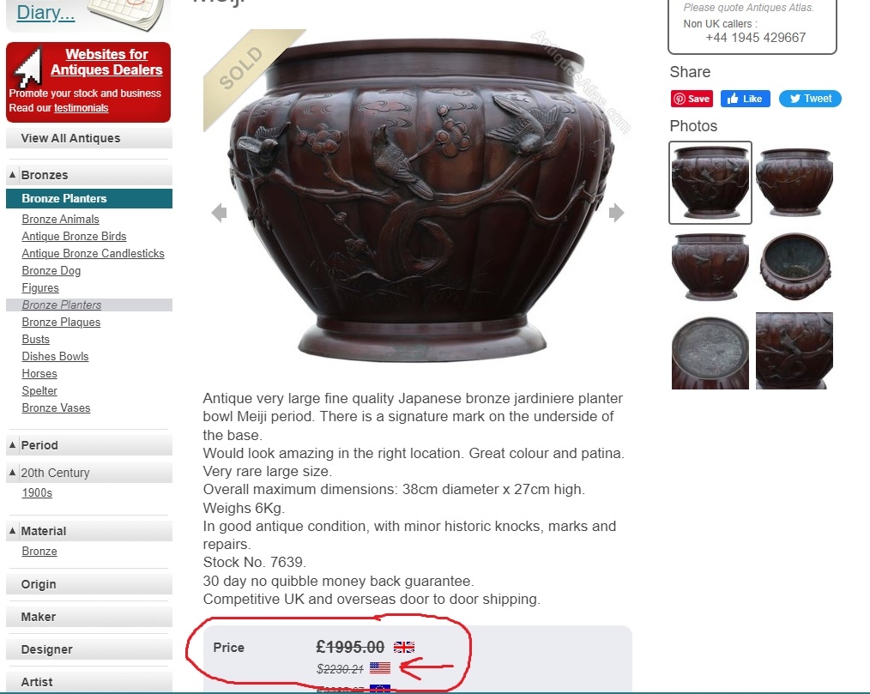Image resolution: width=870 pixels, height=694 pixels.
Task: Open the Bronze Vases category link
Action: tap(56, 407)
